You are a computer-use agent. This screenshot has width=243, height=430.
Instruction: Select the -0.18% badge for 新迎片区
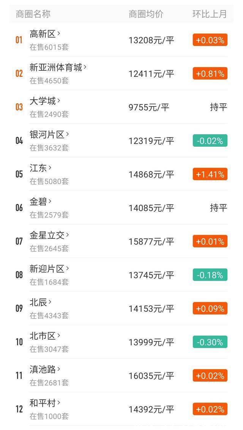pos(210,275)
